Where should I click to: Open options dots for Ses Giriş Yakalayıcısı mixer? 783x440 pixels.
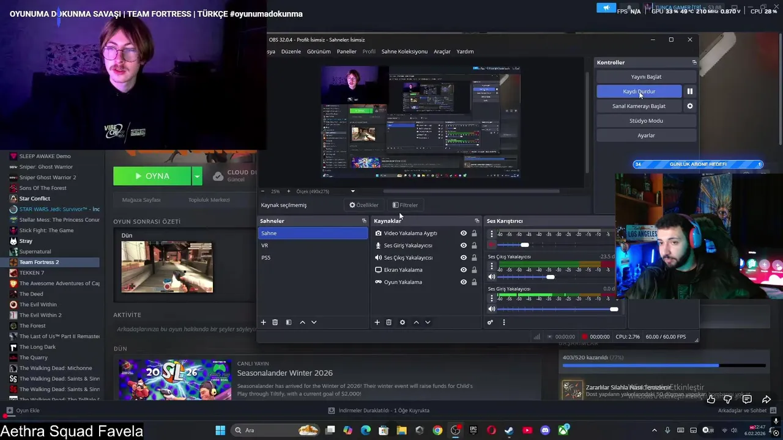(492, 298)
